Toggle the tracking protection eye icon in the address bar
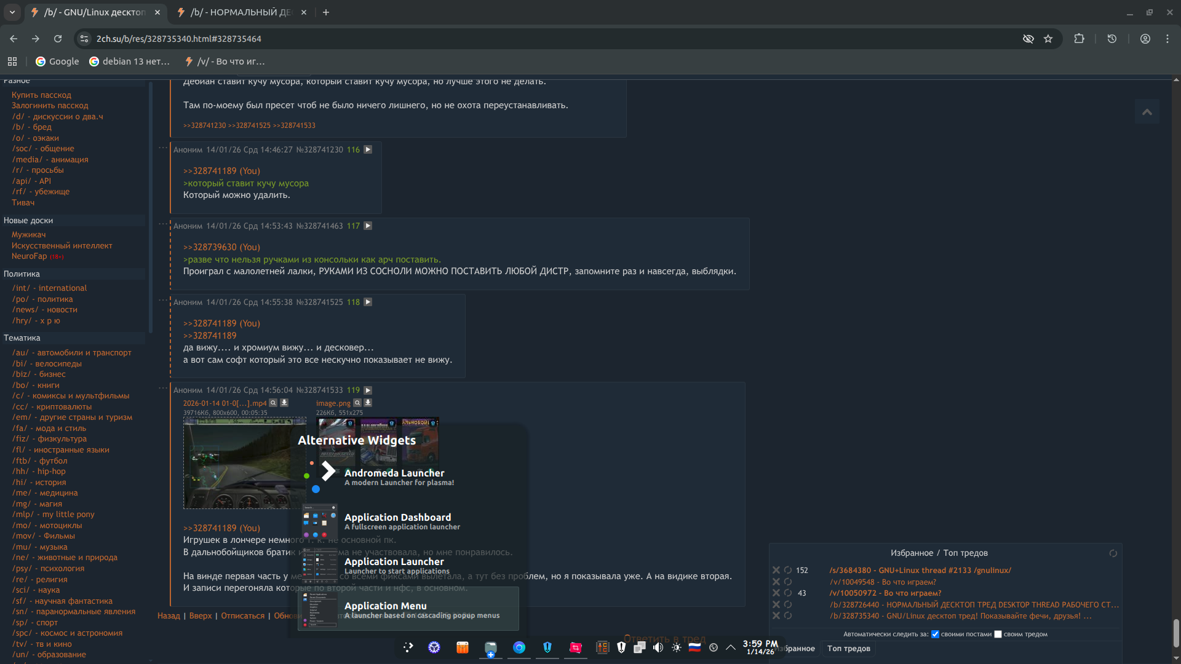This screenshot has height=664, width=1181. [x=1028, y=39]
